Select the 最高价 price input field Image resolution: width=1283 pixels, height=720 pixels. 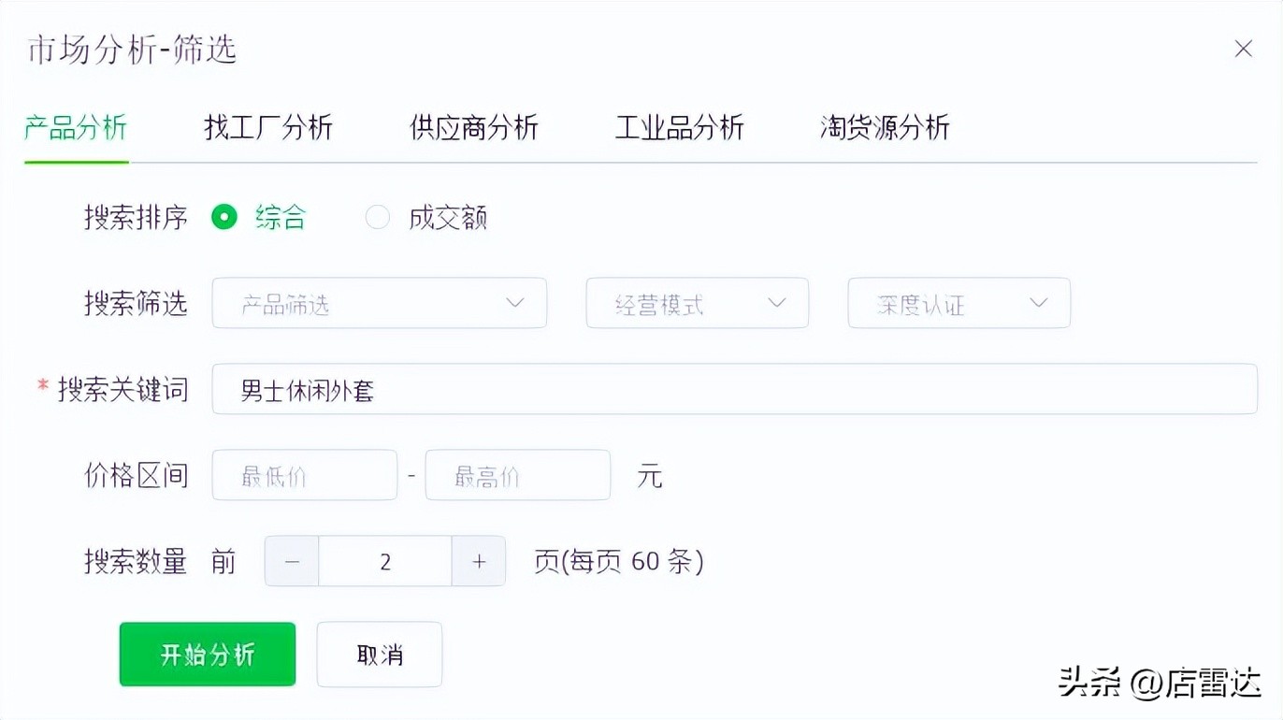[518, 474]
